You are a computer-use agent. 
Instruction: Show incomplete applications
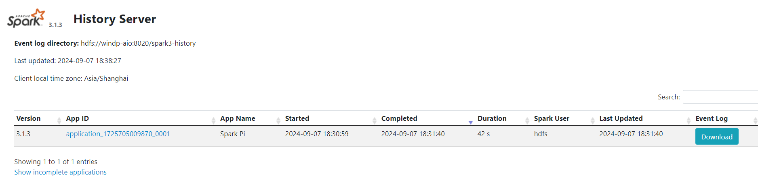61,172
